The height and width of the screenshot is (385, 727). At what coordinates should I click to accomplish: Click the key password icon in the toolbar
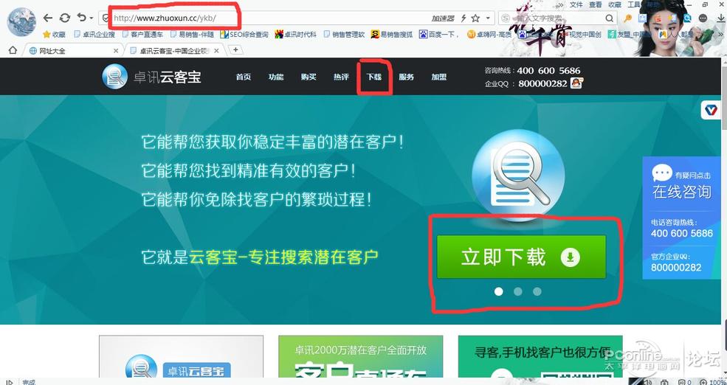[628, 18]
